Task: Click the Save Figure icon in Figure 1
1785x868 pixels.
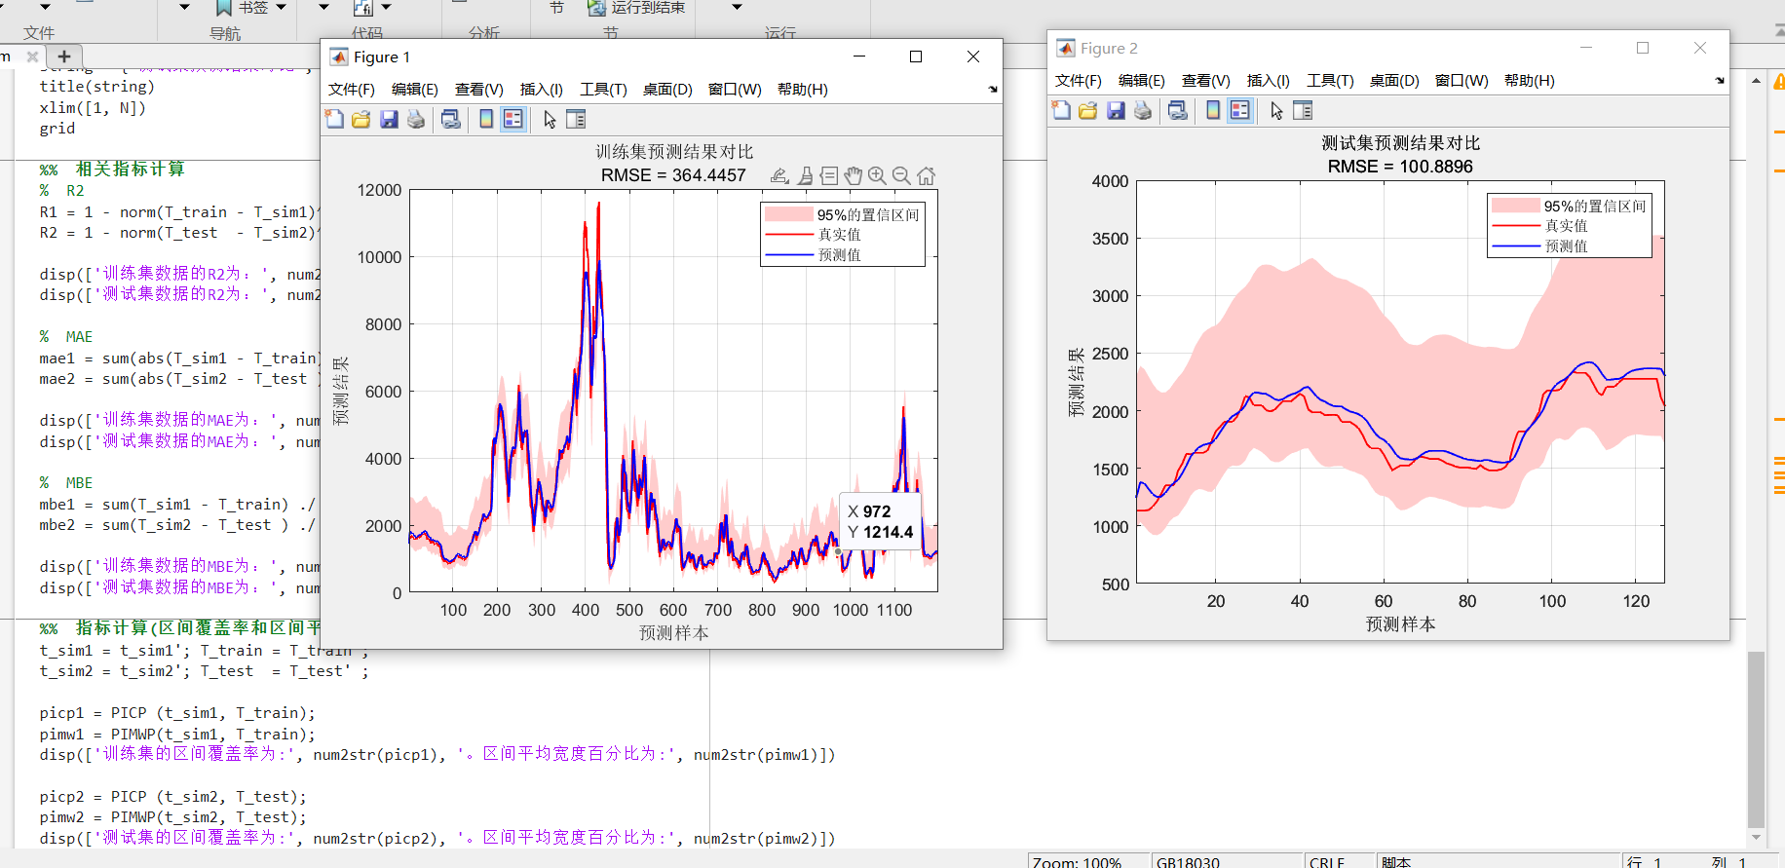Action: [389, 120]
